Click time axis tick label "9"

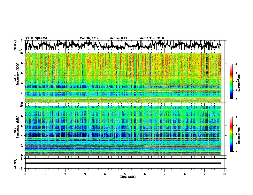(x=204, y=174)
